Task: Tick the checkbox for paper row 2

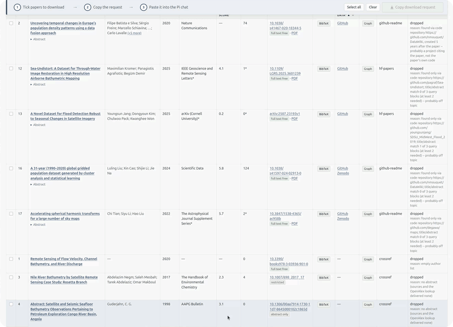Action: pyautogui.click(x=11, y=23)
